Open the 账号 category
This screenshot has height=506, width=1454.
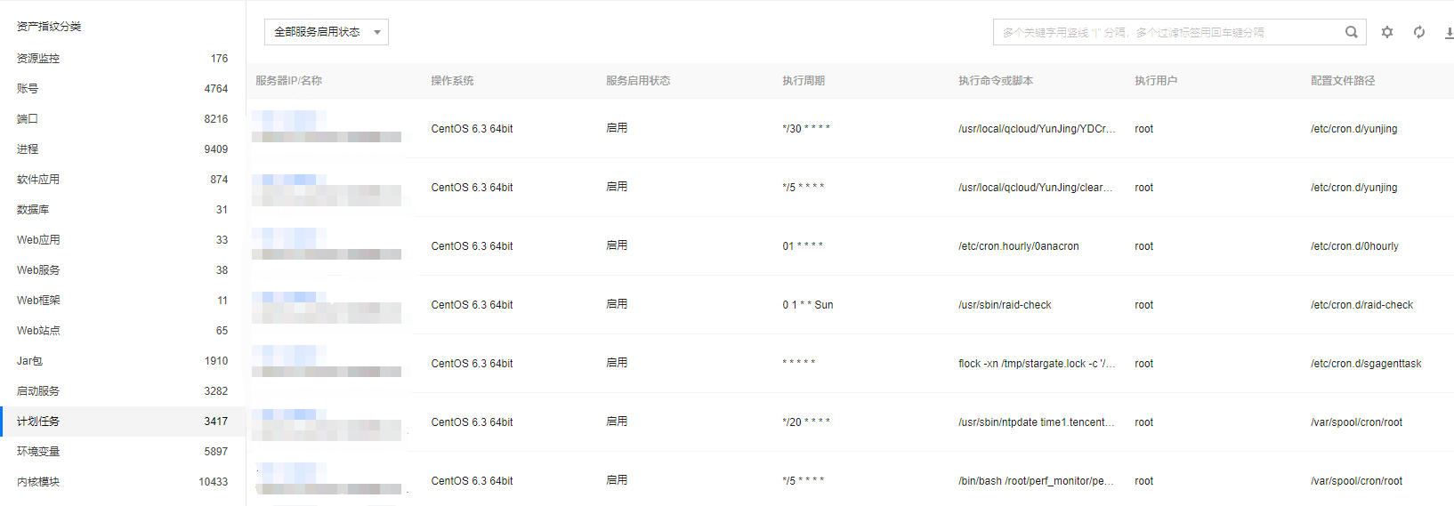tap(28, 89)
